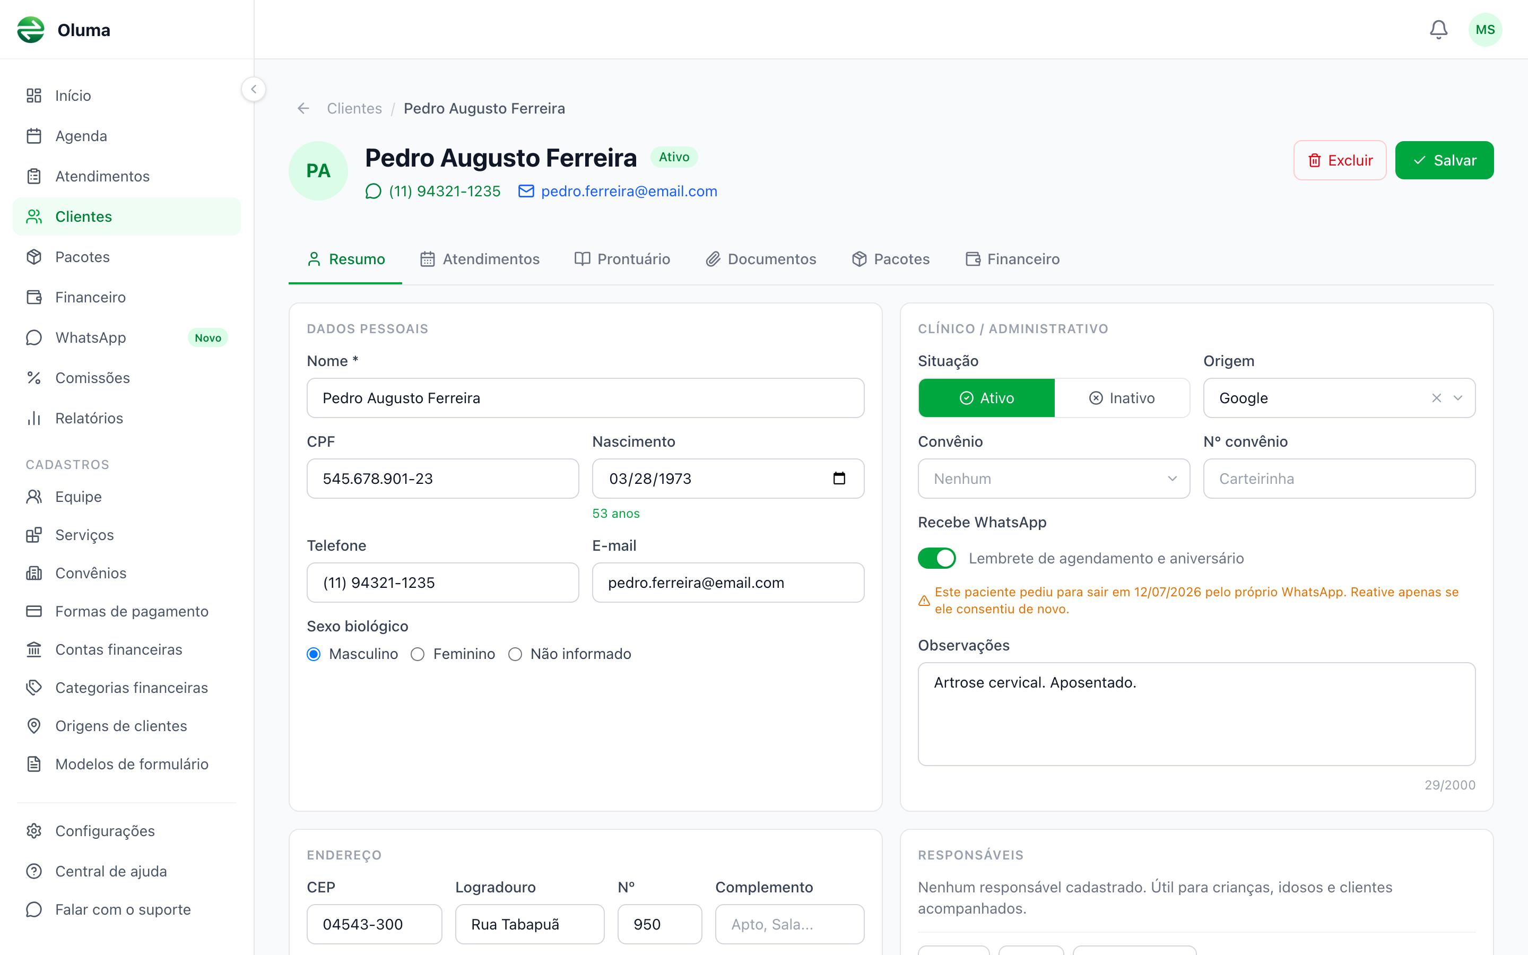Click the Relatórios bar chart icon
Screen dimensions: 1528x955
coord(34,418)
